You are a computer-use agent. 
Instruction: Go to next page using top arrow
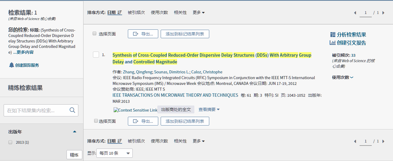[x=383, y=13]
